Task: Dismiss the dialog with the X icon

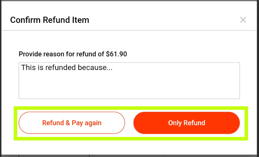Action: tap(243, 20)
